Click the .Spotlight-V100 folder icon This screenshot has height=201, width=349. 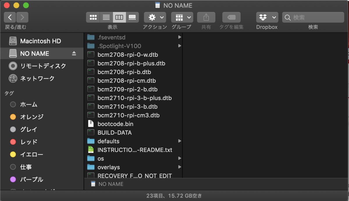[91, 46]
